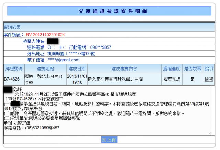Click the 違規事實內容 column header

(x=124, y=68)
